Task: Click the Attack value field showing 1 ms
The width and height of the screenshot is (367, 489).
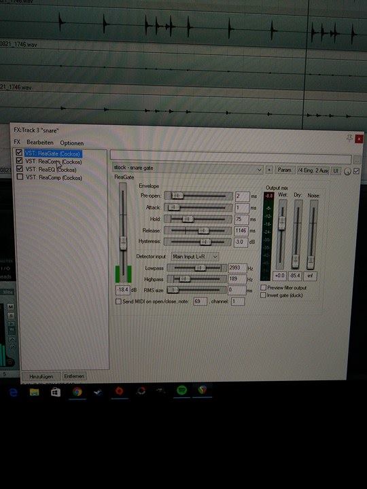Action: pyautogui.click(x=242, y=208)
